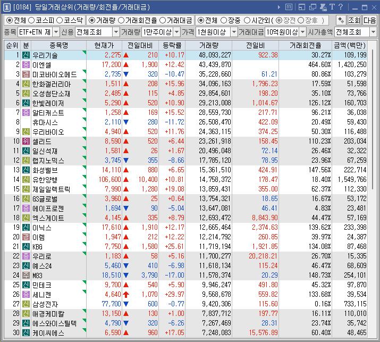Click the 증 badge on the 알티캐스트 row
Screen dimensions: 380x342
tap(26, 113)
